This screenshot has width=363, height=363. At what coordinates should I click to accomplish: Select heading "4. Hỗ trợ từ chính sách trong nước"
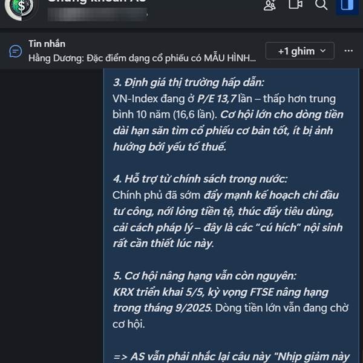pos(200,179)
